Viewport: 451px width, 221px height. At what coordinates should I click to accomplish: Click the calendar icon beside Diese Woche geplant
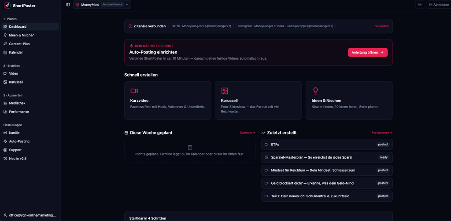(x=126, y=133)
